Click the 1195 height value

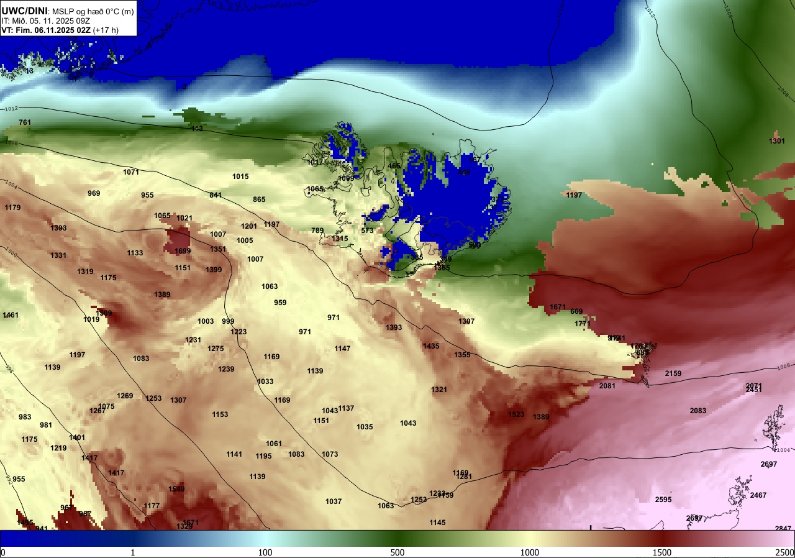[x=263, y=456]
